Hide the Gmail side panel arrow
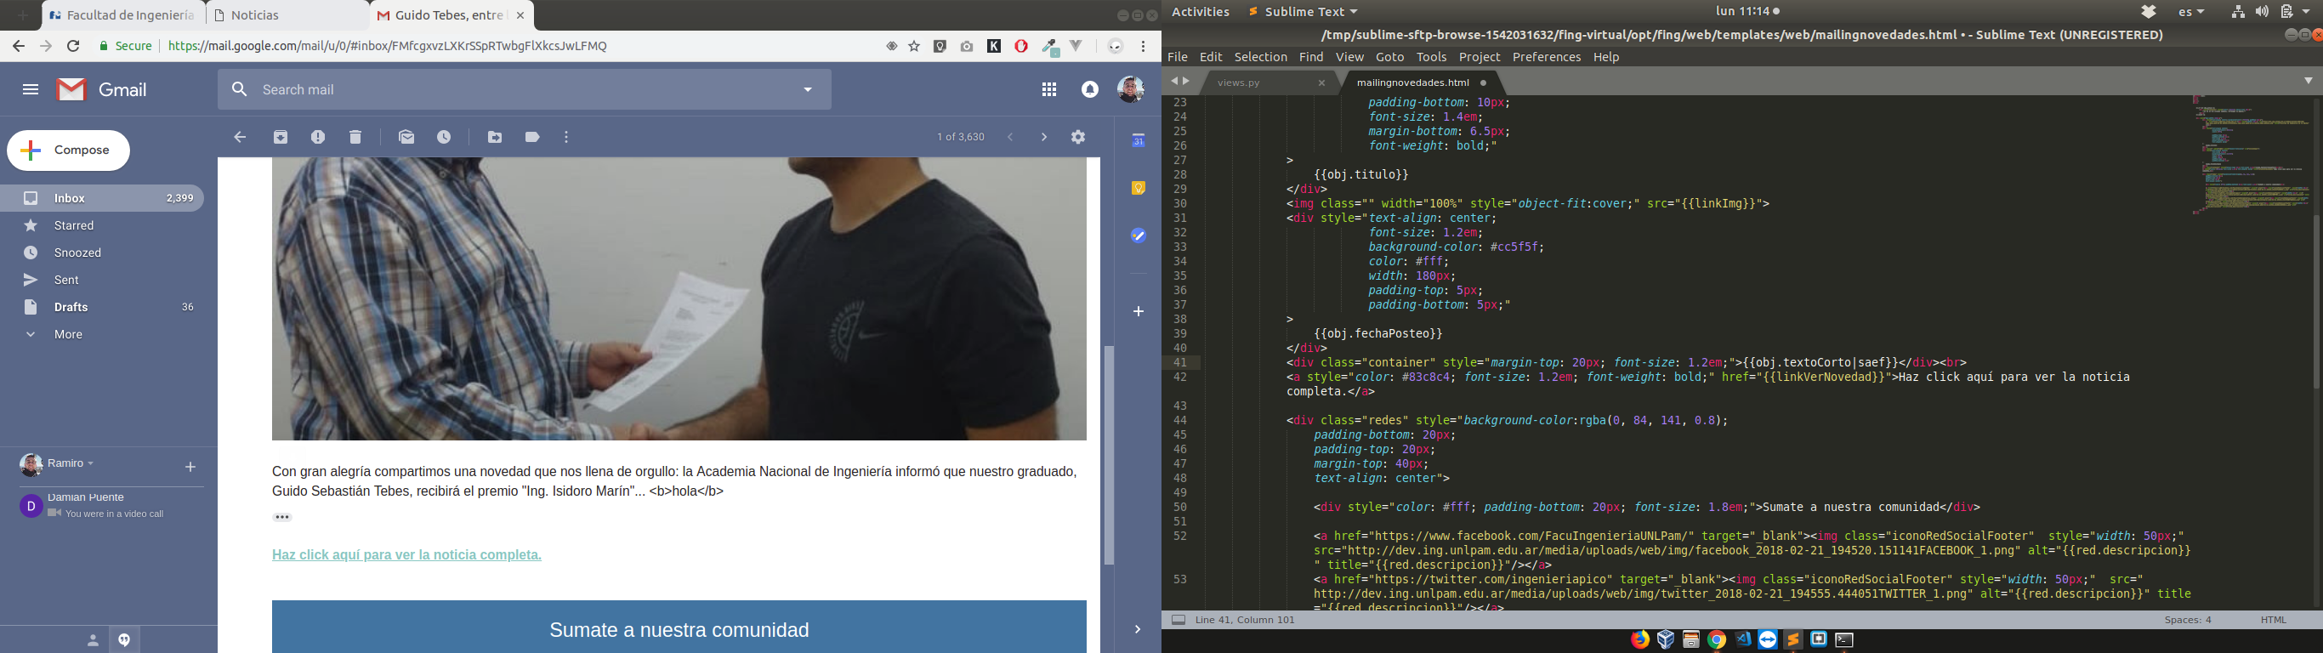This screenshot has width=2323, height=653. click(1137, 629)
